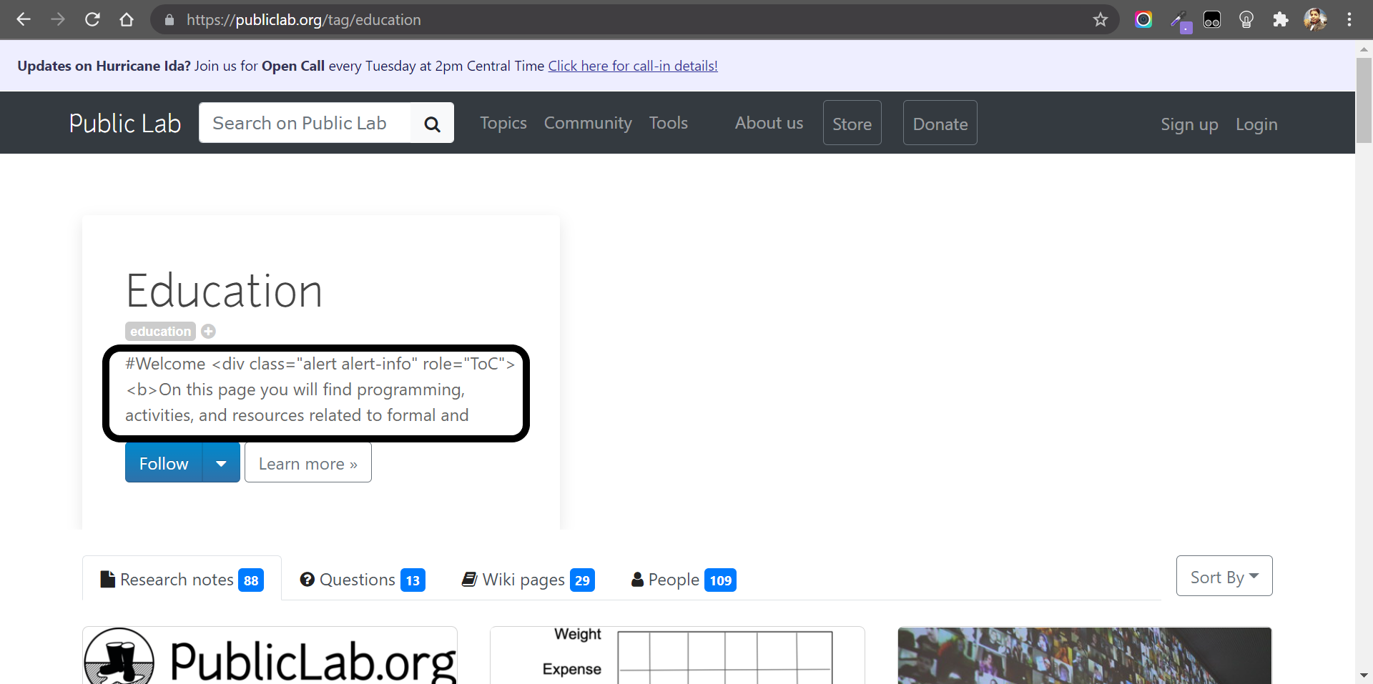Click the document icon next to Research notes
The image size is (1373, 684).
[107, 579]
